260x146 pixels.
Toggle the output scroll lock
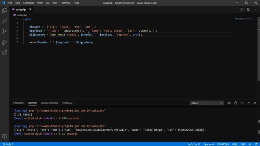pos(236,103)
